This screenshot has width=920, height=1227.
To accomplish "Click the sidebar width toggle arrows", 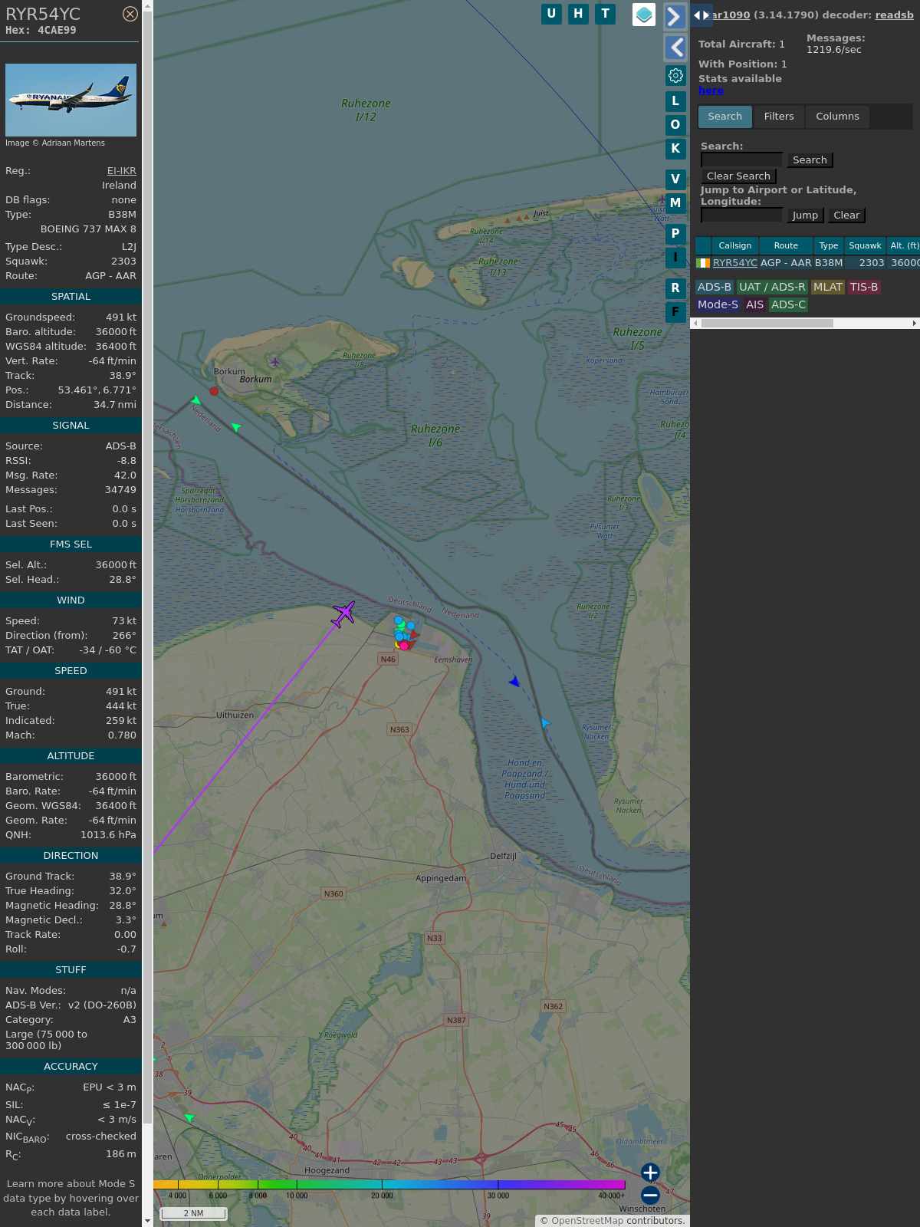I will click(701, 15).
